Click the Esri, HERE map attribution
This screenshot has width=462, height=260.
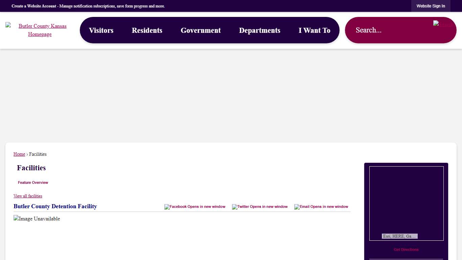tap(399, 236)
